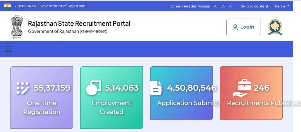This screenshot has height=132, width=301.
Task: Click Screen Reader Access link
Action: tap(190, 6)
